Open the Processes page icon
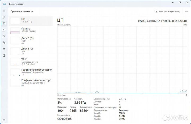191x124 pixels. point(4,17)
